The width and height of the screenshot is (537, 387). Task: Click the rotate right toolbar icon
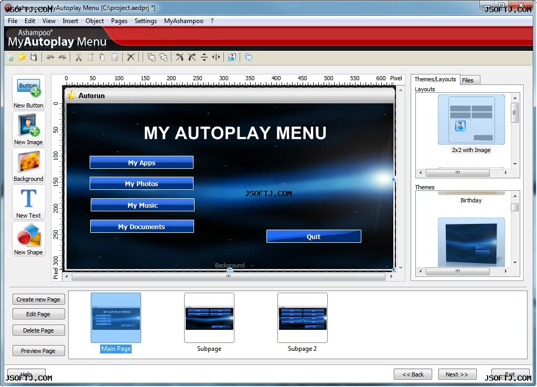click(x=192, y=57)
